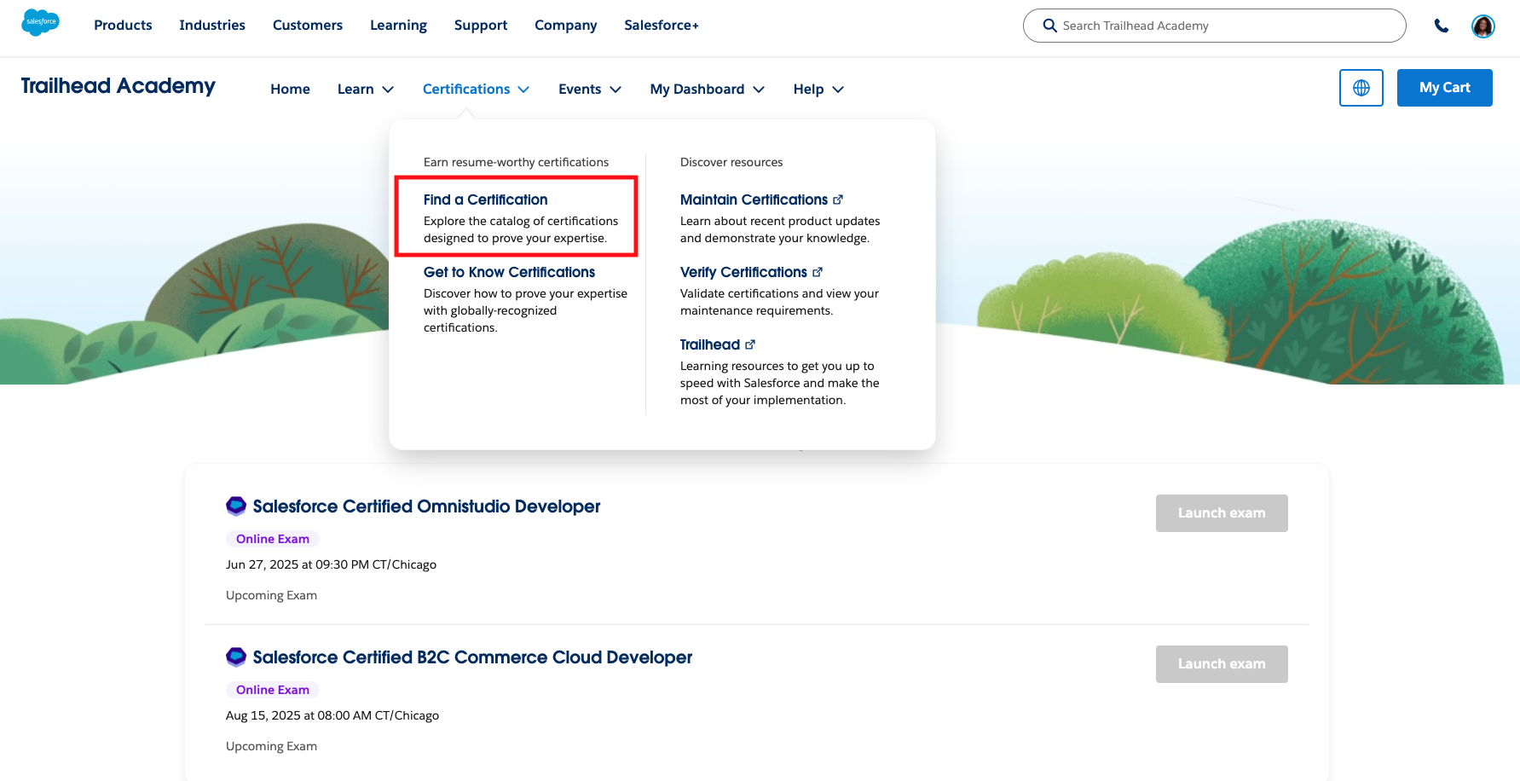
Task: Focus the Search Trailhead Academy field
Action: (1215, 26)
